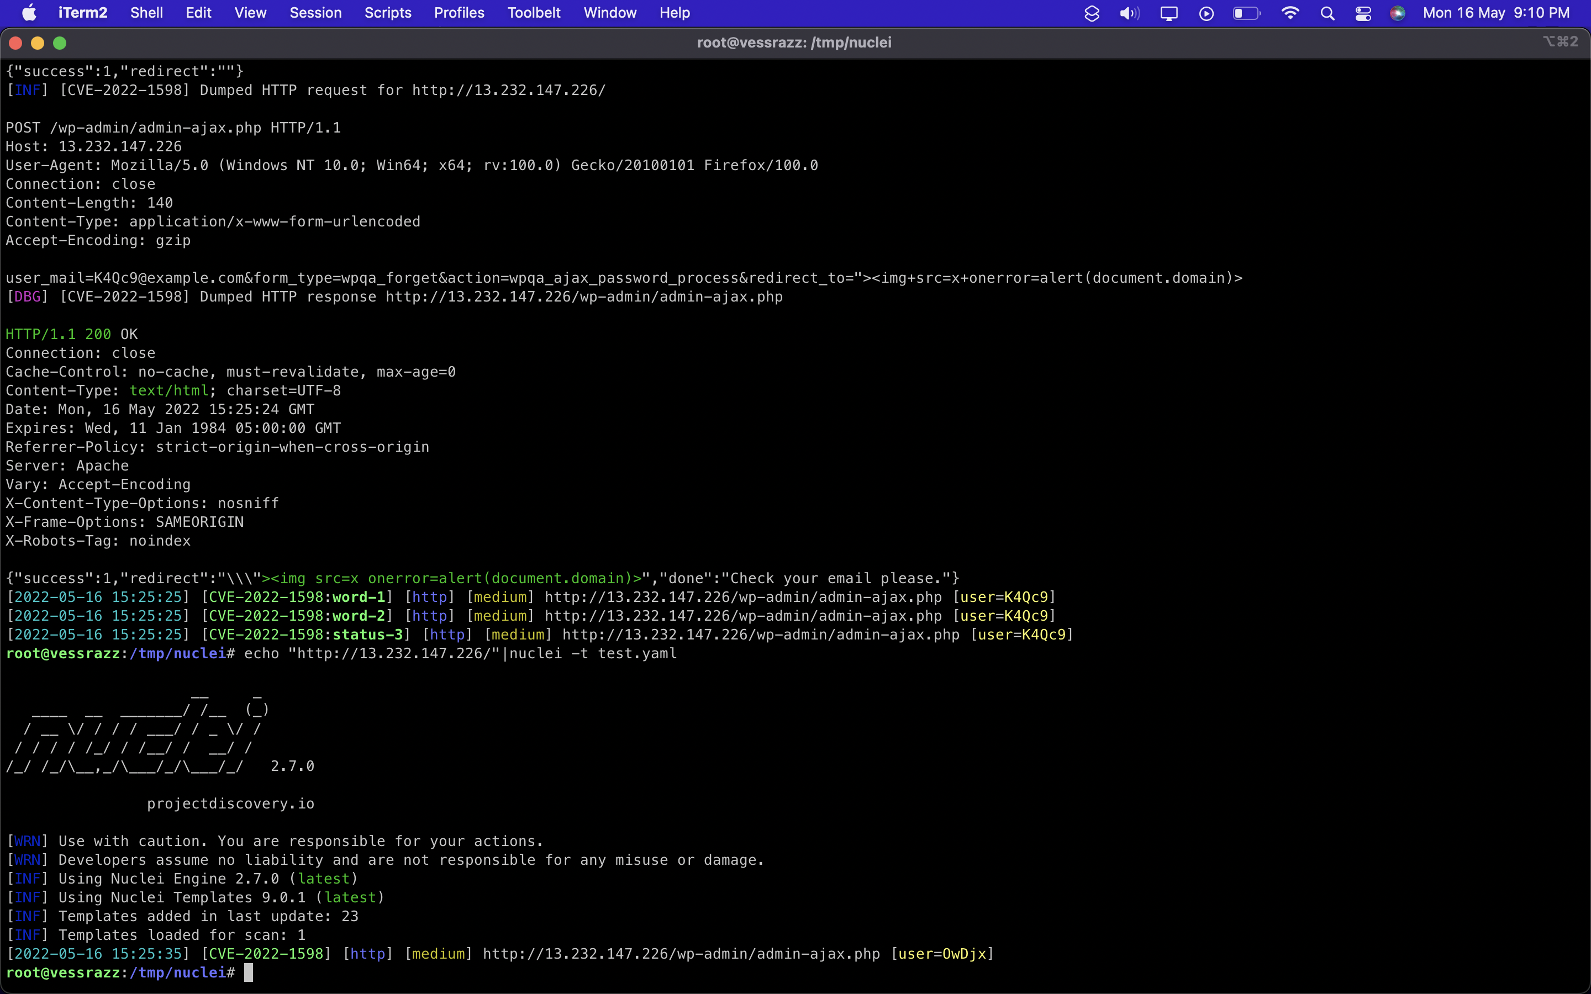Viewport: 1591px width, 994px height.
Task: Click the admin-ajax.php URL in last result line
Action: 681,954
